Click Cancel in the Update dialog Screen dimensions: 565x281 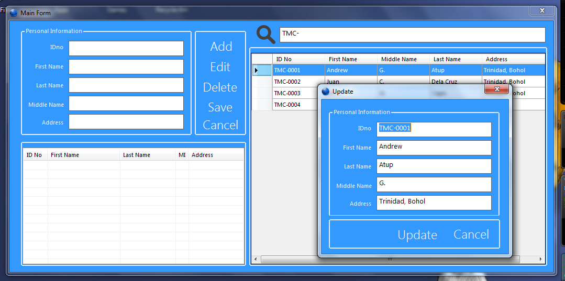click(x=471, y=234)
